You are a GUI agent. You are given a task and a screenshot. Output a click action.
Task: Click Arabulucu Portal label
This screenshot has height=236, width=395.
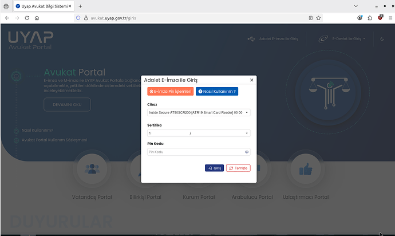coord(252,197)
